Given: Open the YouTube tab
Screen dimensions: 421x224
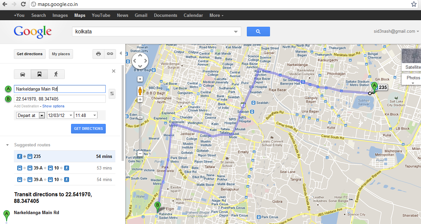Looking at the screenshot, I should pyautogui.click(x=101, y=15).
